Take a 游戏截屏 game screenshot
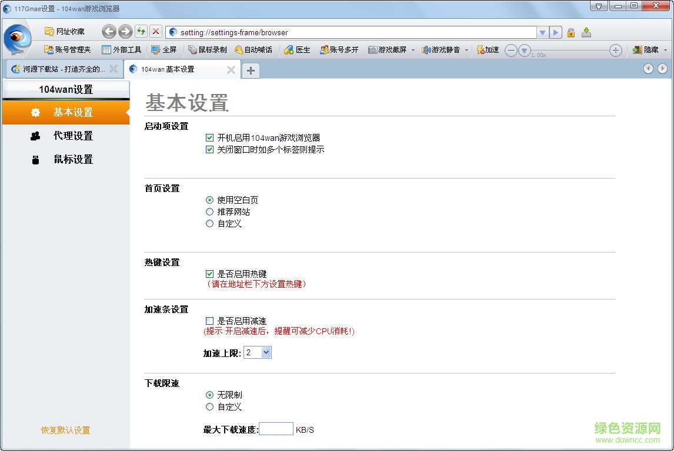The height and width of the screenshot is (451, 674). [388, 50]
